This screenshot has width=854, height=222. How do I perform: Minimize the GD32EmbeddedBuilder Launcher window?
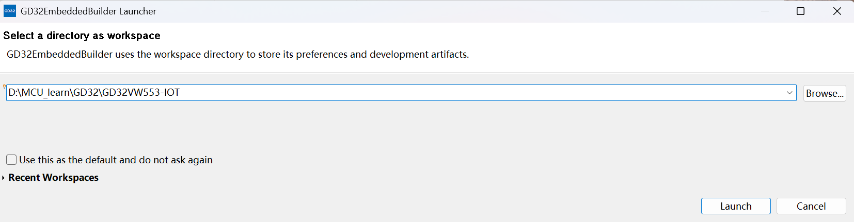tap(765, 11)
